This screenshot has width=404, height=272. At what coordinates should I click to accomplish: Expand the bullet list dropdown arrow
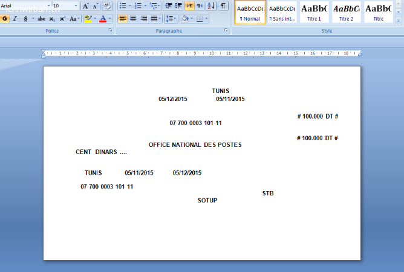pos(129,5)
